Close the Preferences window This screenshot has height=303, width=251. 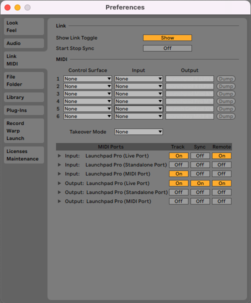(7, 7)
